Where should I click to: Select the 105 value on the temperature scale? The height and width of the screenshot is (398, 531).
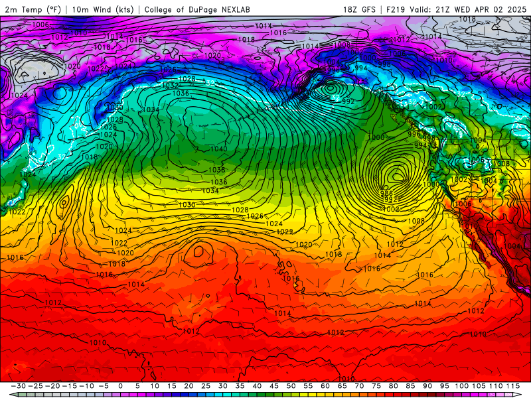[x=479, y=386]
